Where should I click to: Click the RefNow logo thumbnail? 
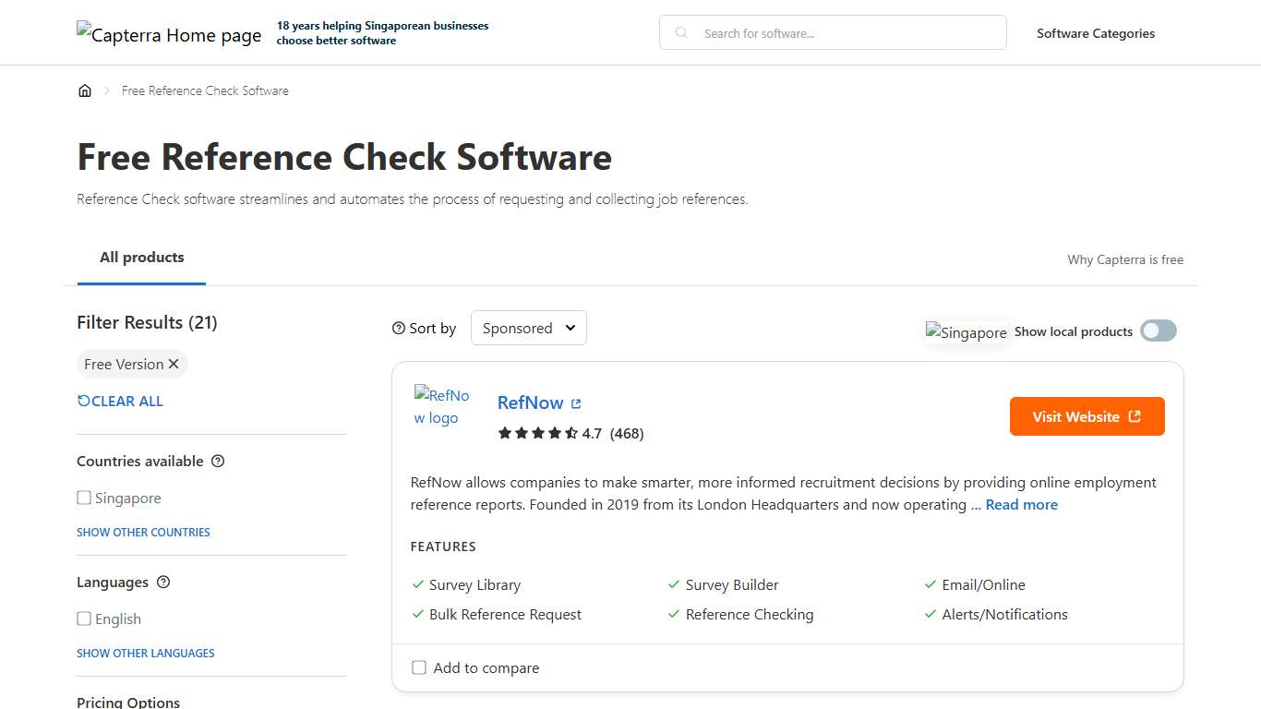[x=442, y=406]
